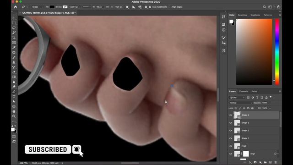Select the History Brush tool
Screen dimensions: 293x165
[14, 67]
